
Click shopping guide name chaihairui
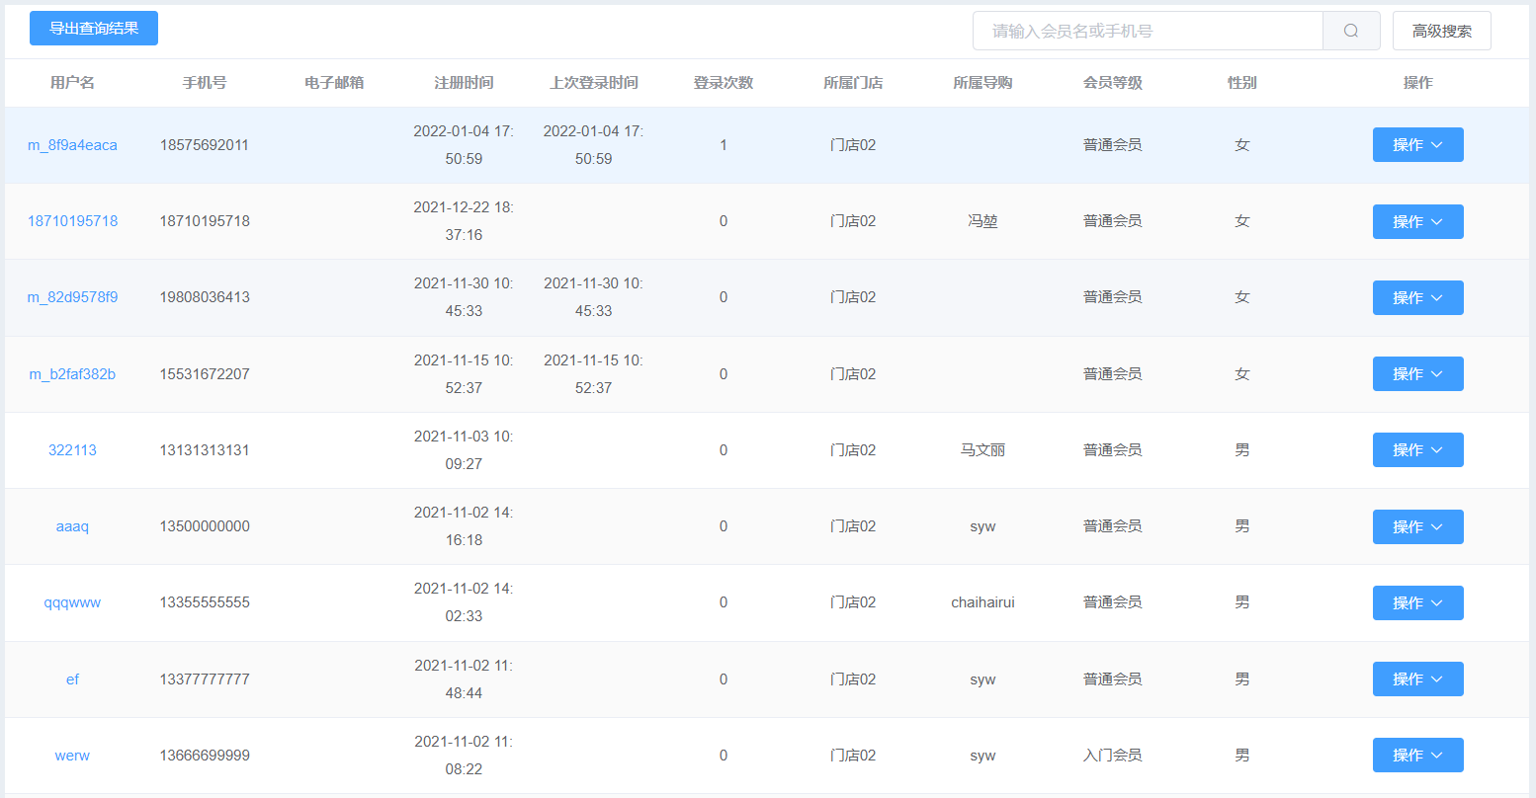pos(982,602)
